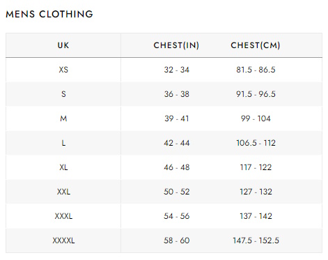This screenshot has height=260, width=328.
Task: Select the XL size label
Action: point(63,167)
